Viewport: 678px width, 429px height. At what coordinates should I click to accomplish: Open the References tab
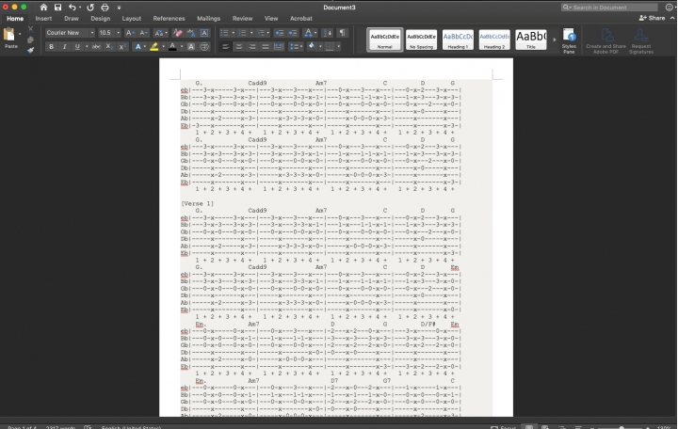pyautogui.click(x=169, y=19)
